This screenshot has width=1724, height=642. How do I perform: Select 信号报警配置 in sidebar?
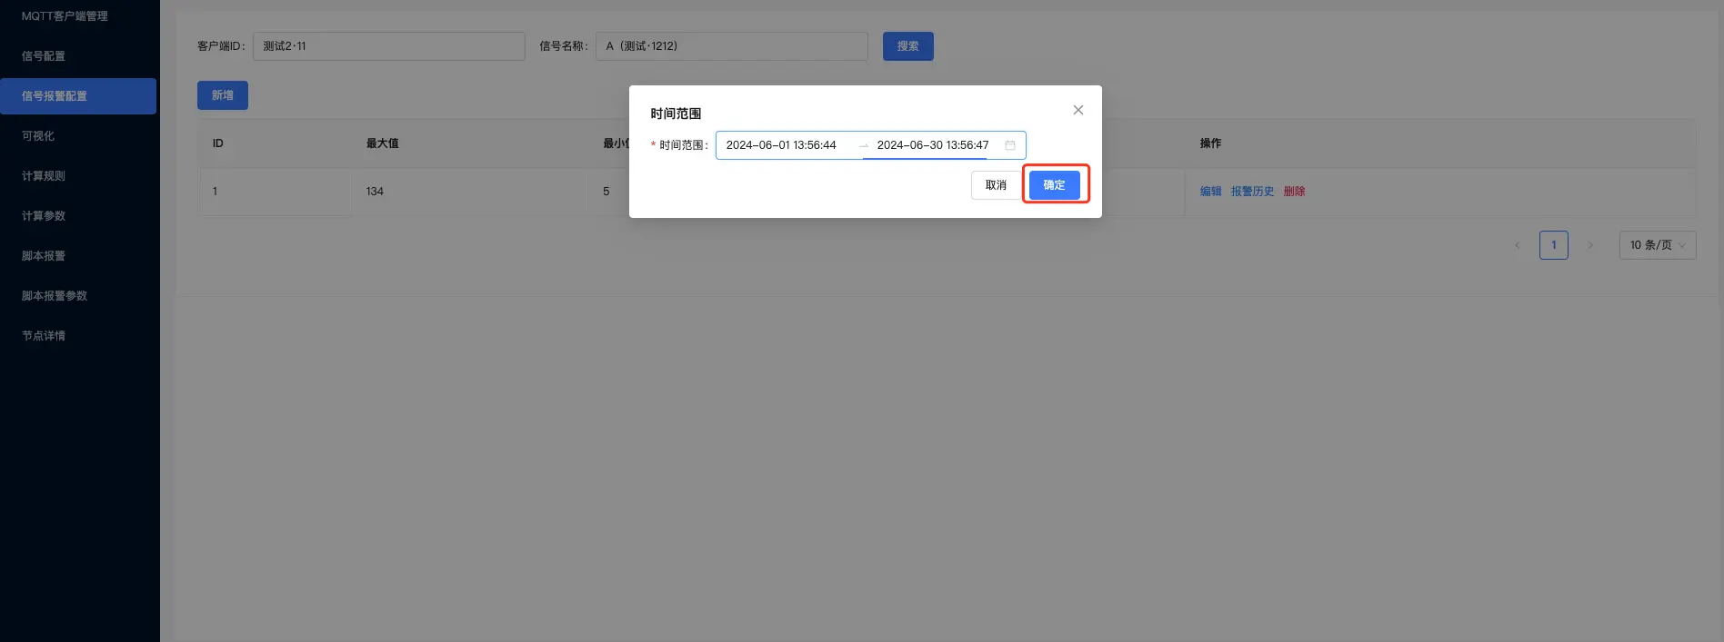(55, 96)
